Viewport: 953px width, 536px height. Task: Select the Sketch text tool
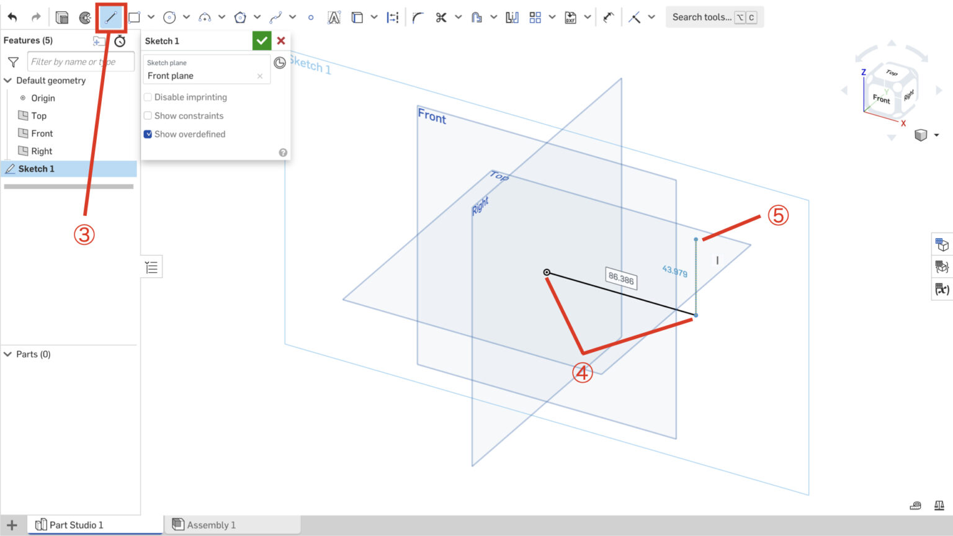pyautogui.click(x=333, y=17)
